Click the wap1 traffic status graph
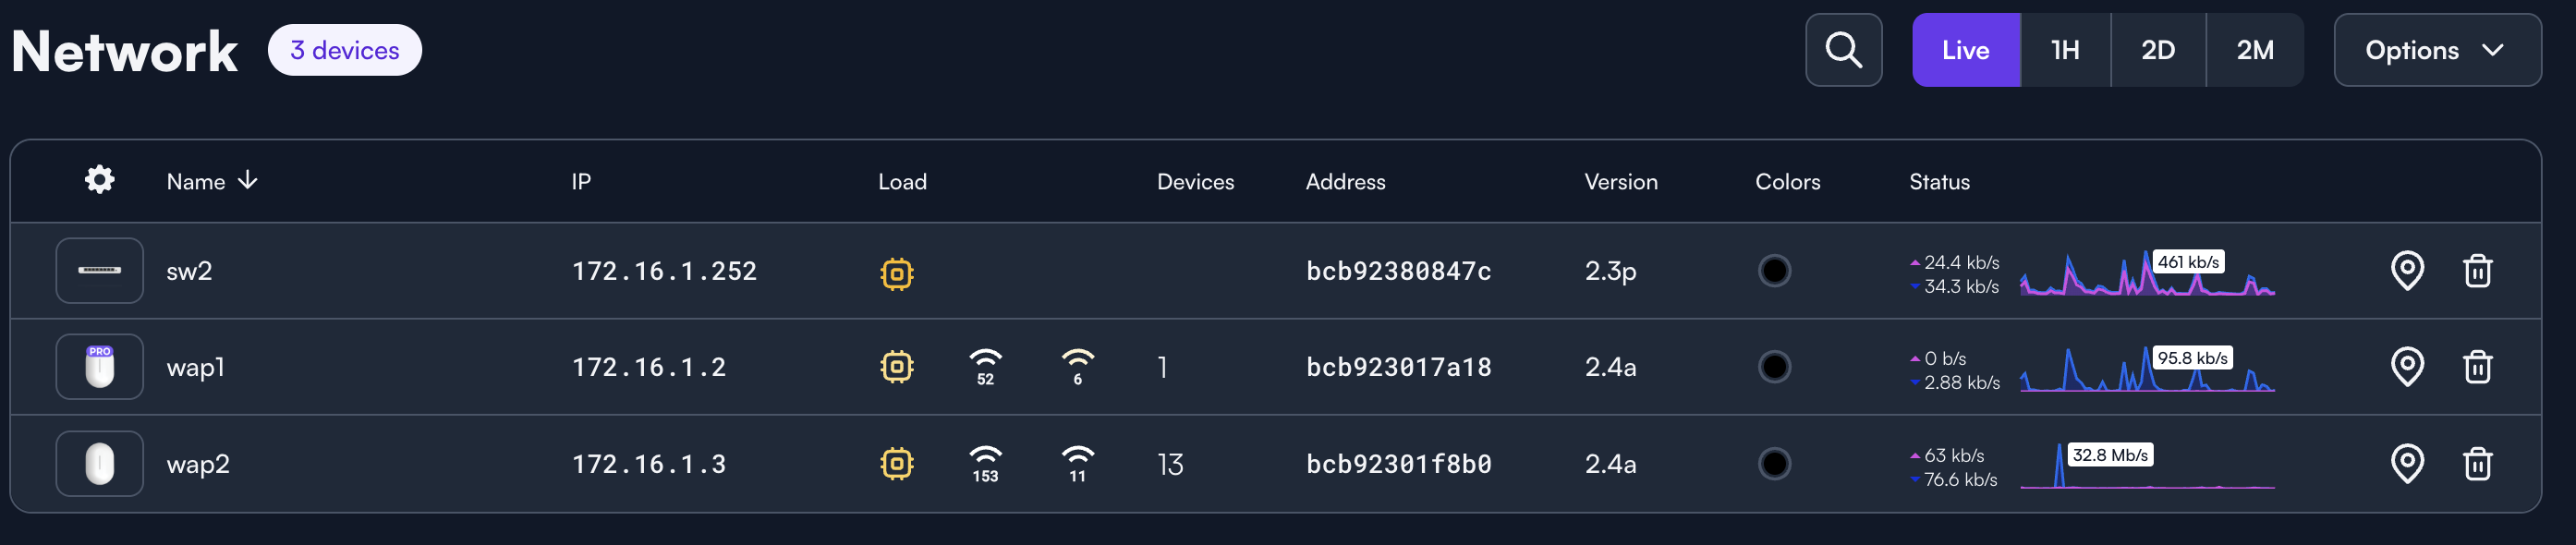 click(2146, 370)
